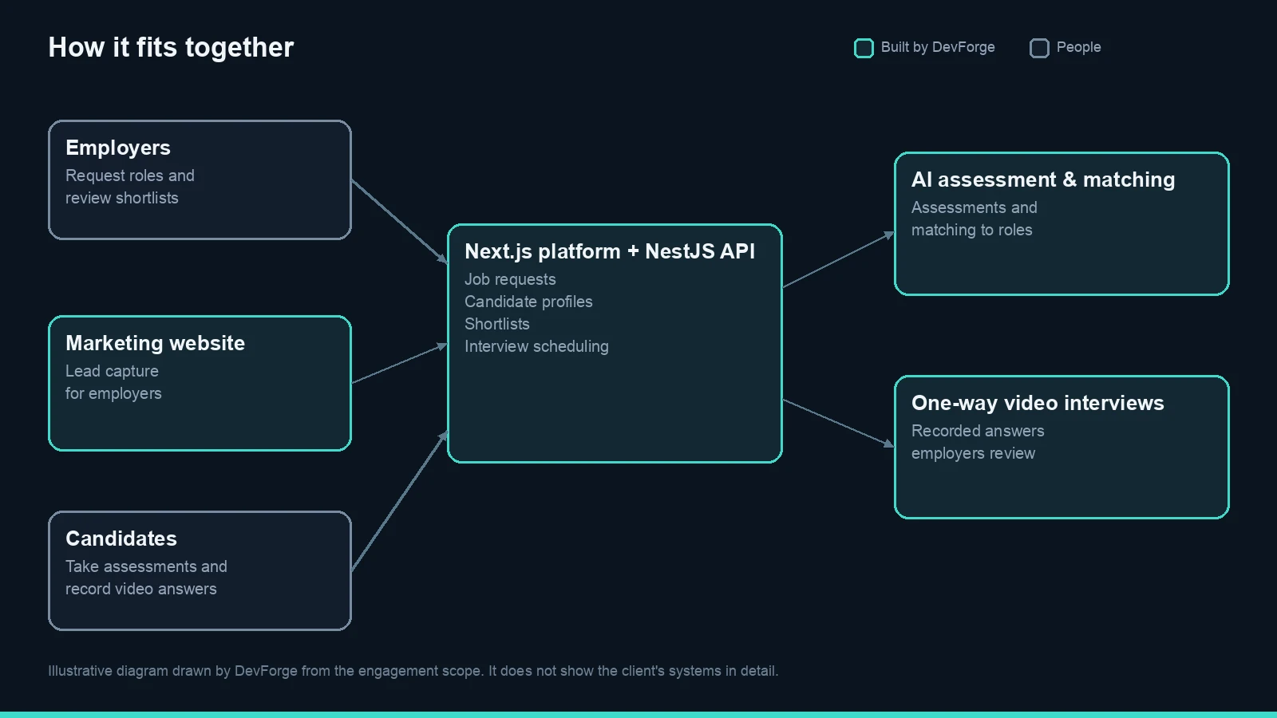
Task: Click 'review shortlists' text in Employers box
Action: click(122, 198)
